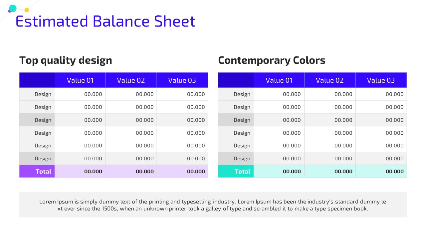This screenshot has height=239, width=426.
Task: Select Value 01 header in left table
Action: coord(80,80)
